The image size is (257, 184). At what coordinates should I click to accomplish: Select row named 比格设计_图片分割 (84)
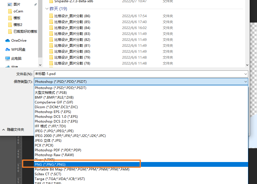[x=111, y=28]
